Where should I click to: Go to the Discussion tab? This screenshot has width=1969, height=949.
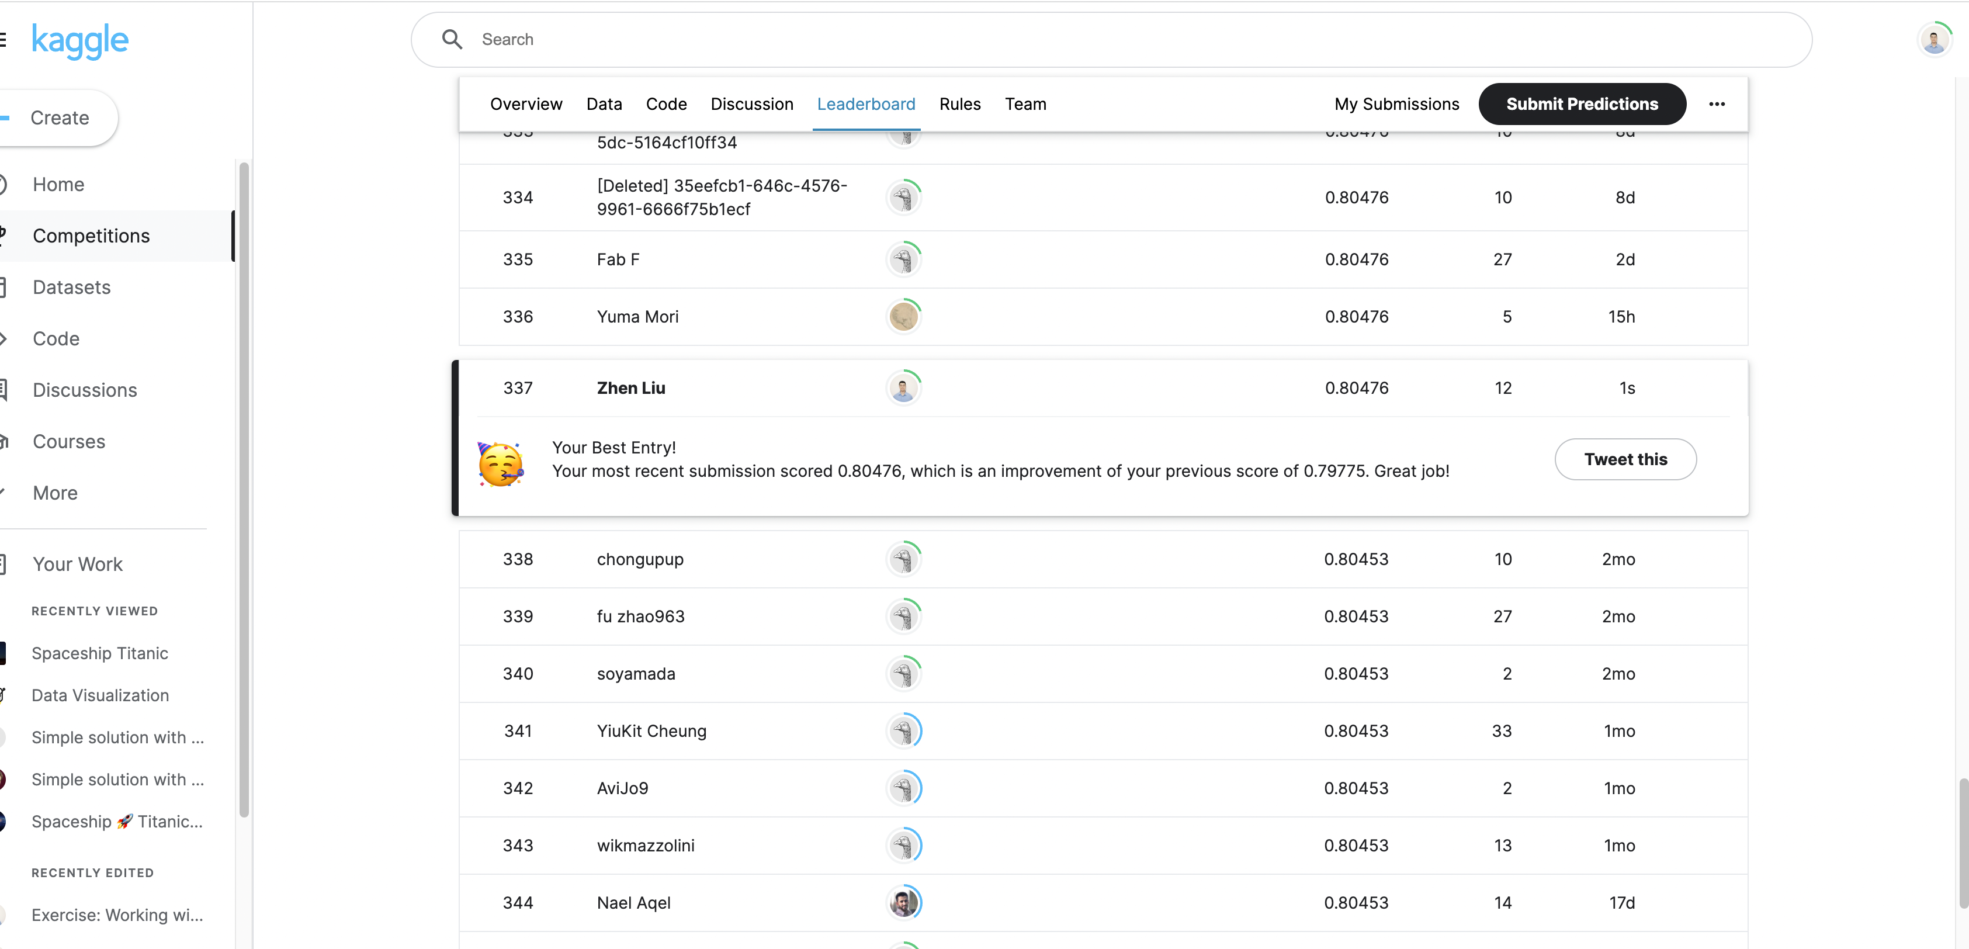tap(751, 104)
